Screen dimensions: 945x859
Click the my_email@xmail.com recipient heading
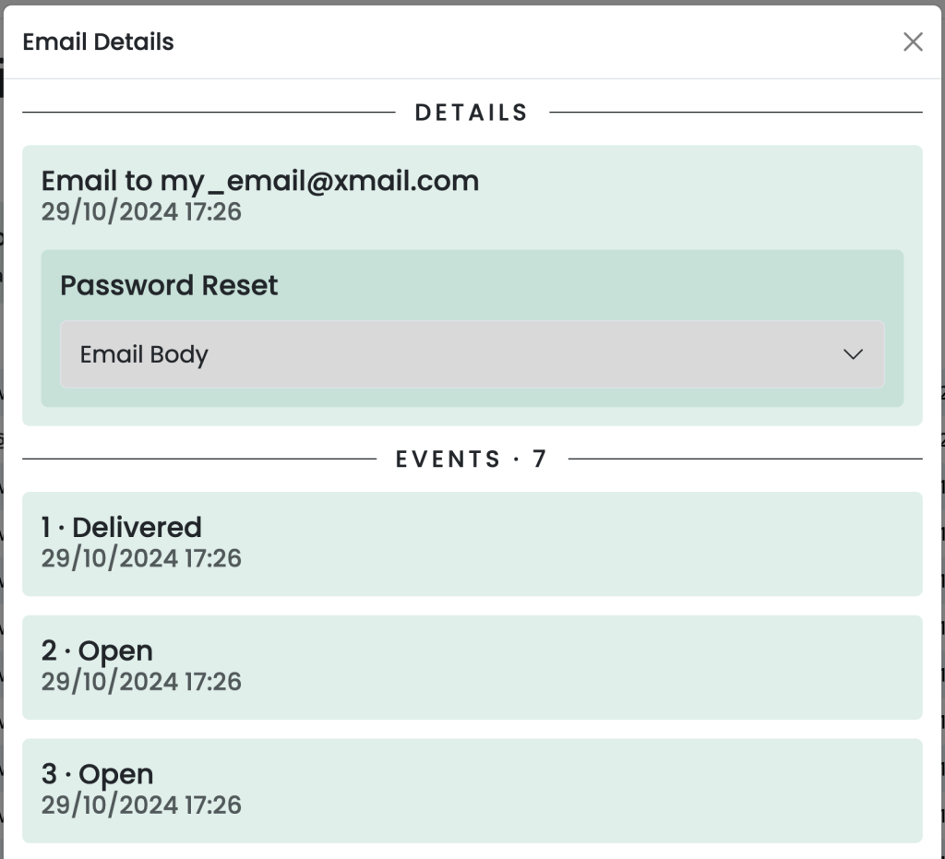[x=259, y=181]
